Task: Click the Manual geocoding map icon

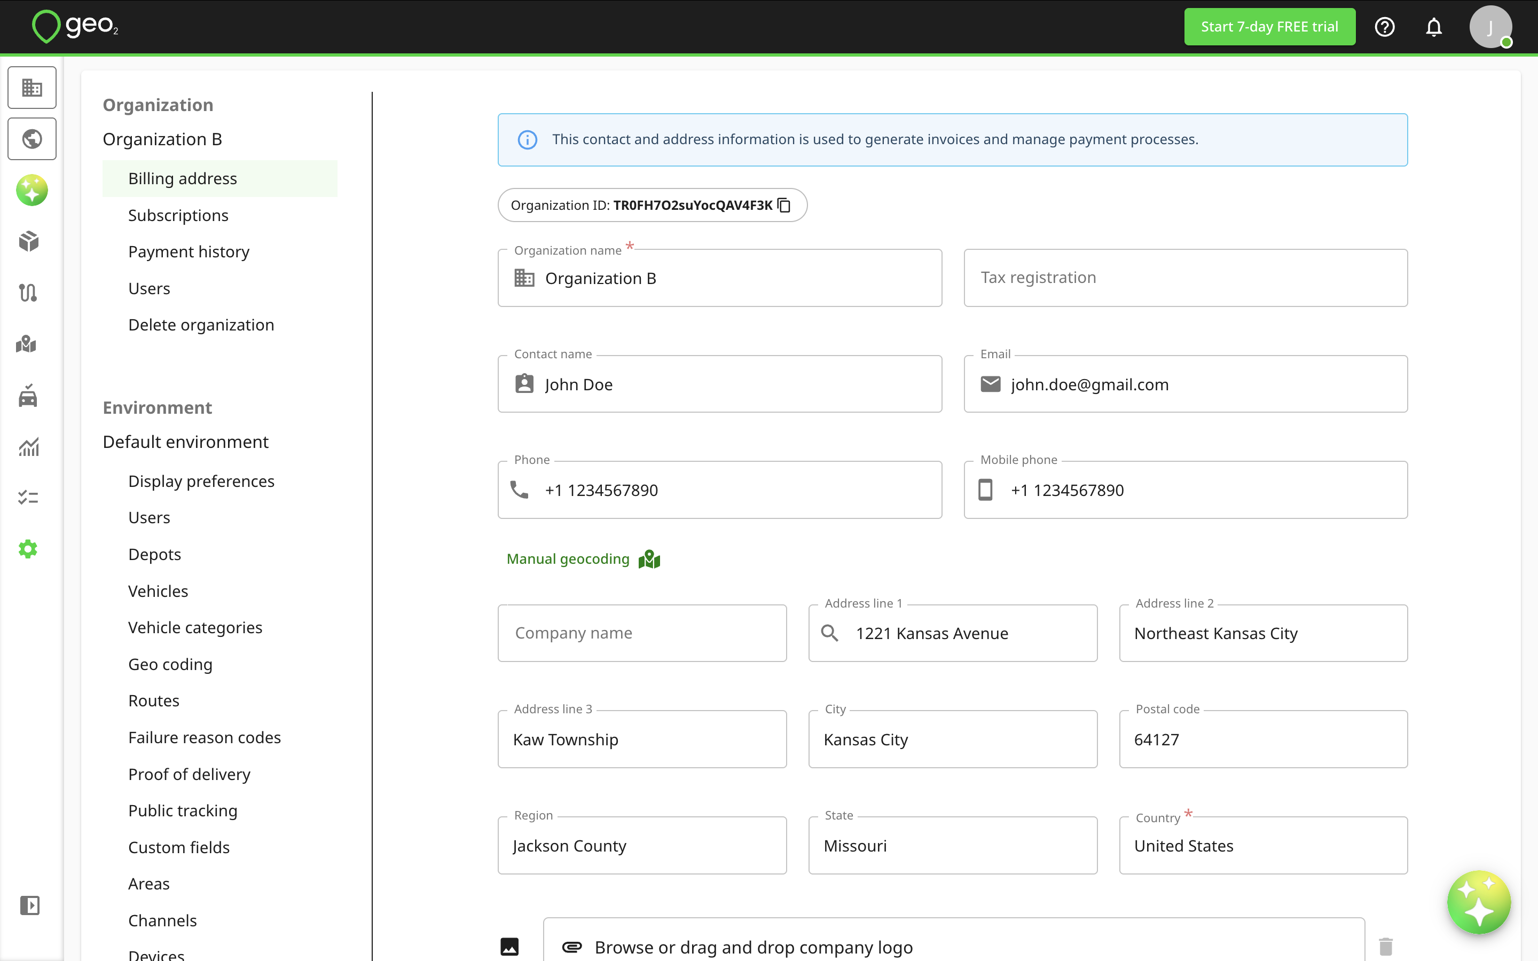Action: click(x=649, y=560)
